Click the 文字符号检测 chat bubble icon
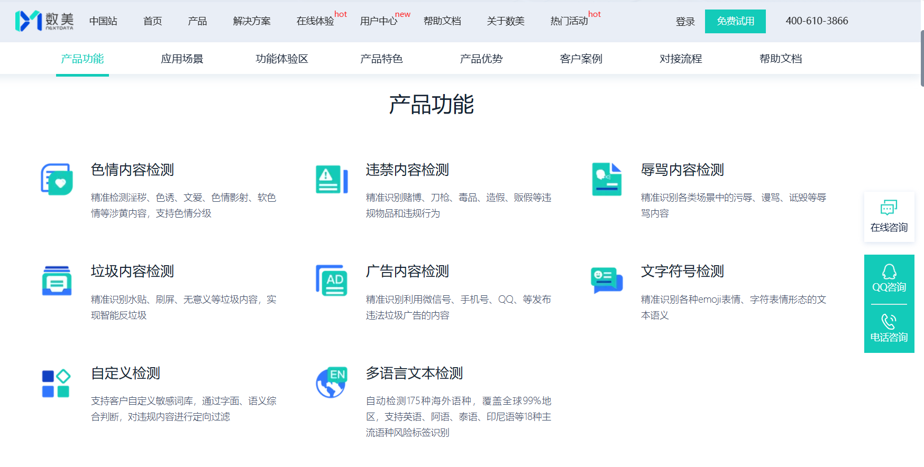The height and width of the screenshot is (467, 924). click(x=607, y=280)
